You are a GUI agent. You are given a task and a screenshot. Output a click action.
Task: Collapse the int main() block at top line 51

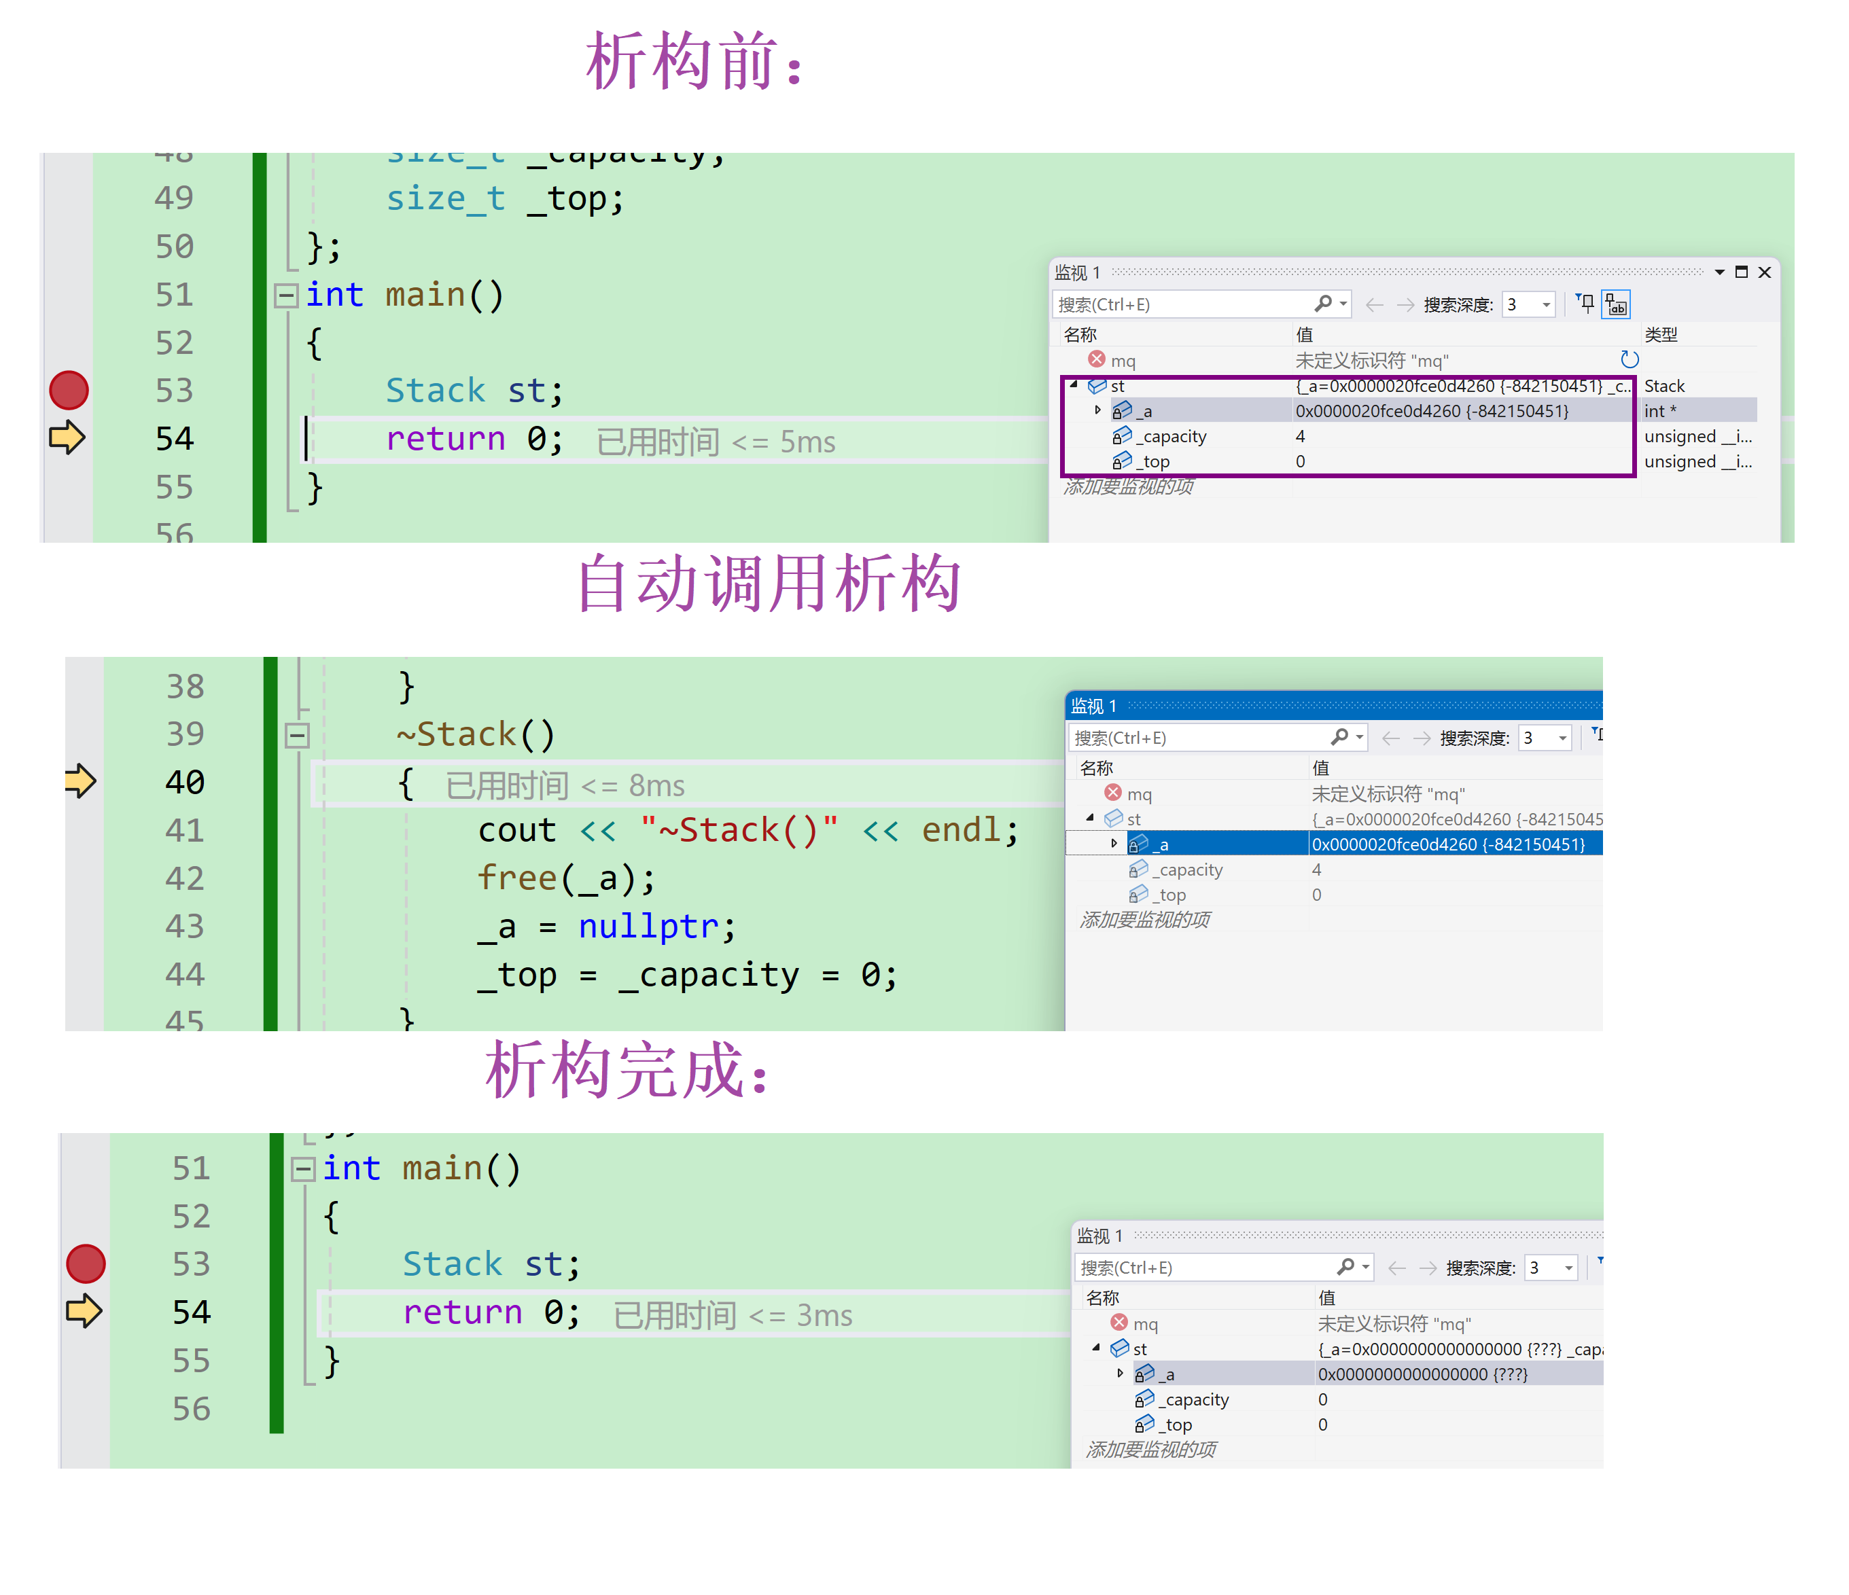point(285,295)
